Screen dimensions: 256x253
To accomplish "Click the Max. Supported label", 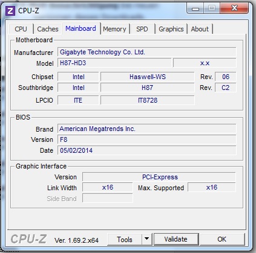I will pyautogui.click(x=161, y=188).
